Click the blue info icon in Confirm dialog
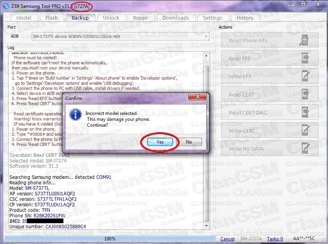Viewport: 328px width, 244px height. coord(75,115)
